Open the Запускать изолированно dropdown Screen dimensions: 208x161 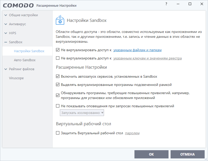point(82,113)
